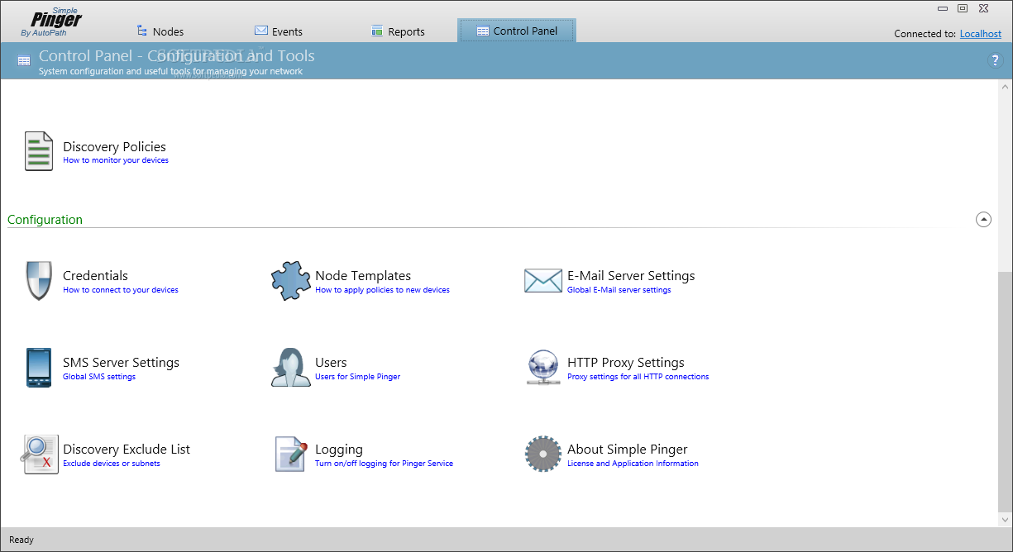
Task: Open 'How to monitor your devices' link
Action: 116,160
